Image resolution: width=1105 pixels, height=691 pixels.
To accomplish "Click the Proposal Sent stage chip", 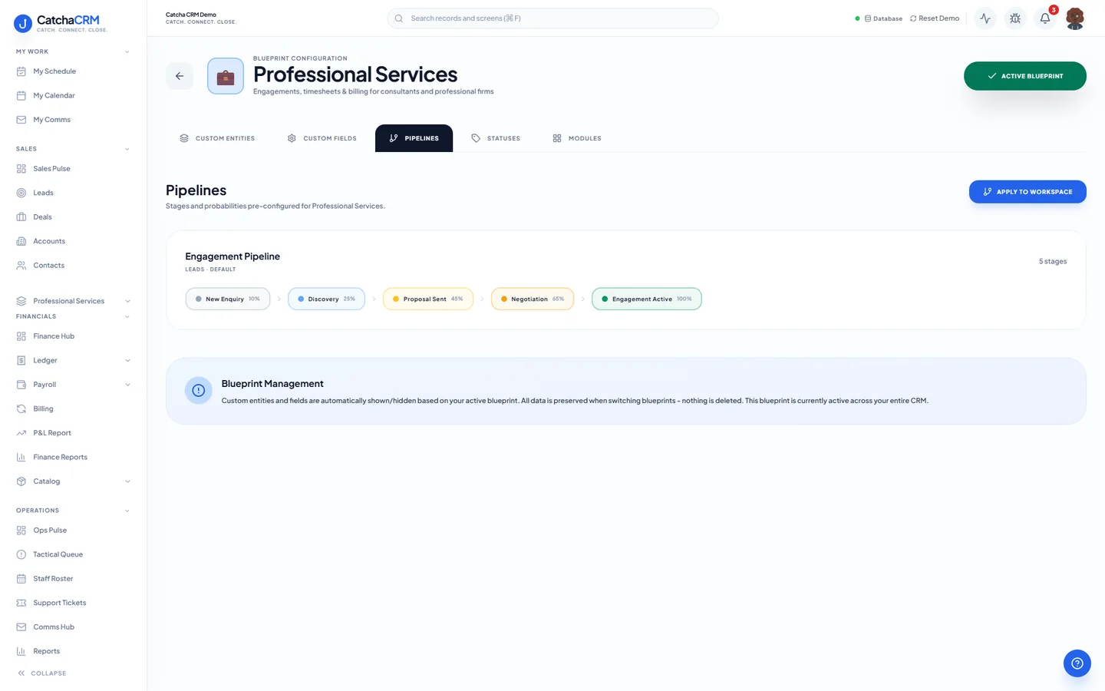I will click(x=428, y=299).
